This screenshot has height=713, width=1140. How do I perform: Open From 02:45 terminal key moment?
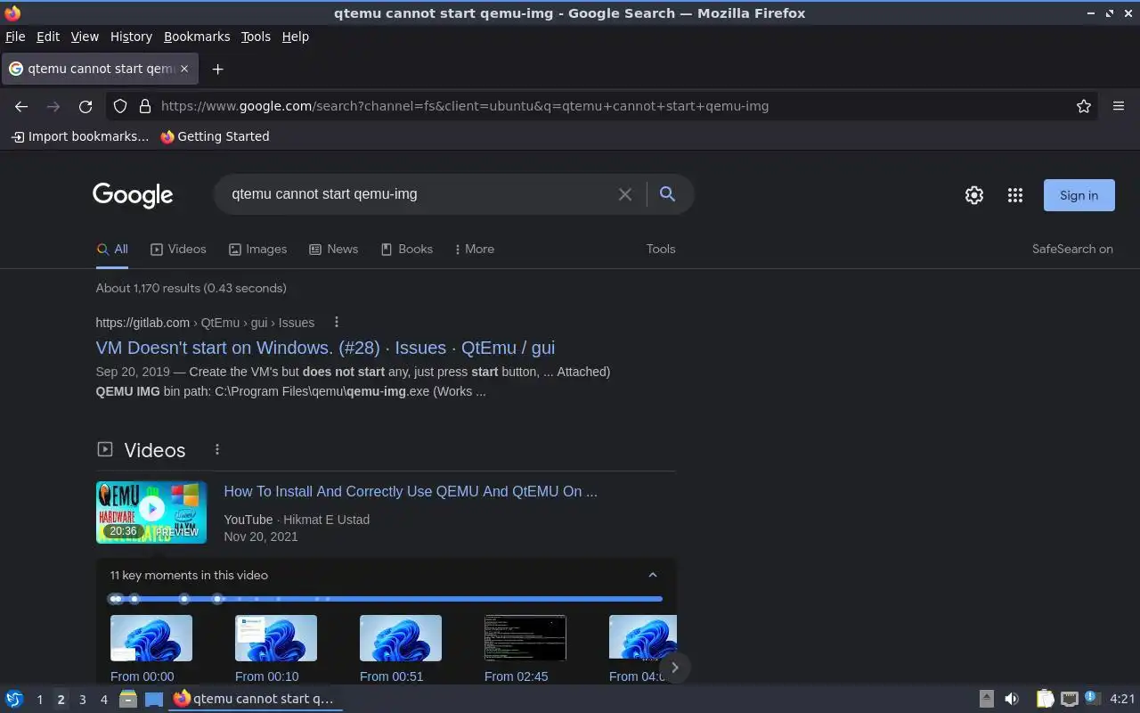pos(525,638)
